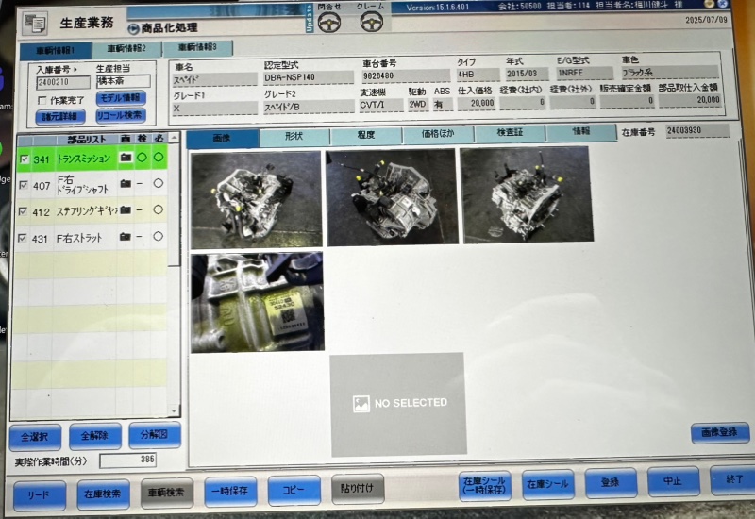
Task: Click the 画像登録 button
Action: click(719, 433)
